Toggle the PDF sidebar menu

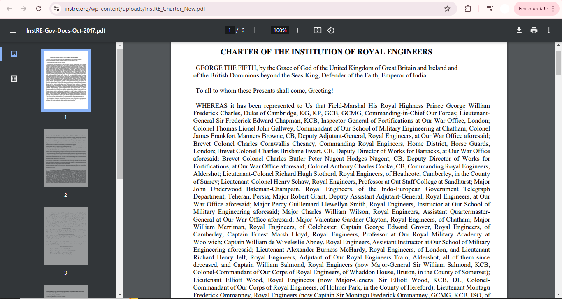13,30
